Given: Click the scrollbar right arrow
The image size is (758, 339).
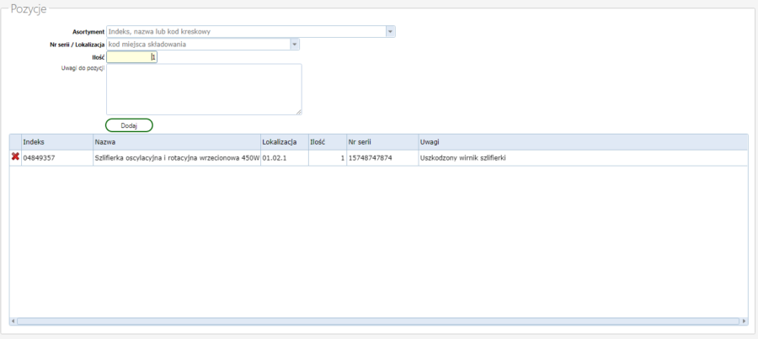Looking at the screenshot, I should pyautogui.click(x=744, y=320).
